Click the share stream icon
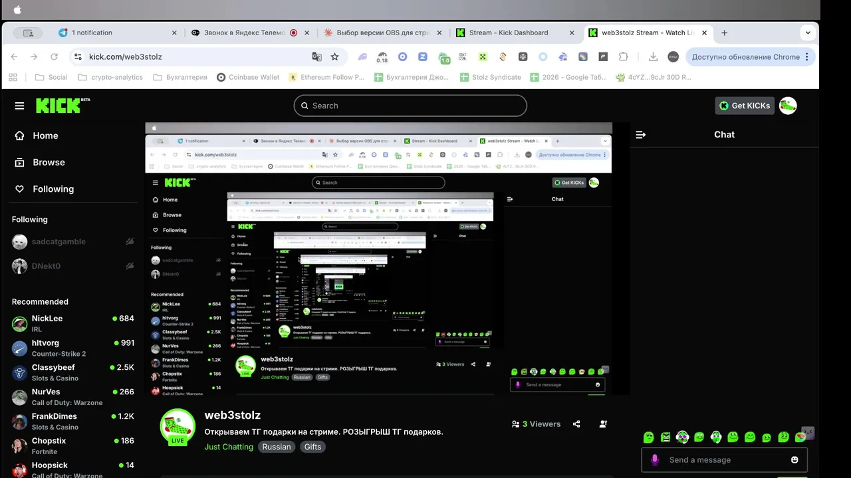Image resolution: width=851 pixels, height=478 pixels. coord(576,424)
